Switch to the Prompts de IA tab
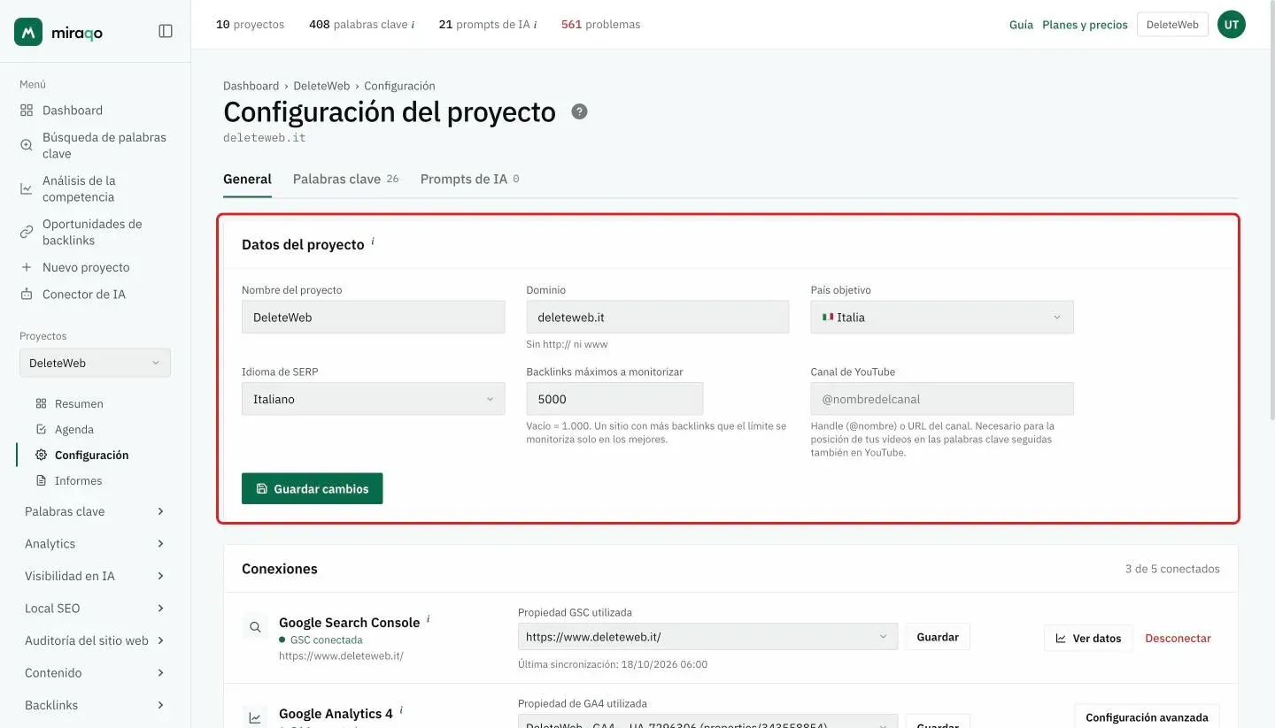 pos(469,179)
